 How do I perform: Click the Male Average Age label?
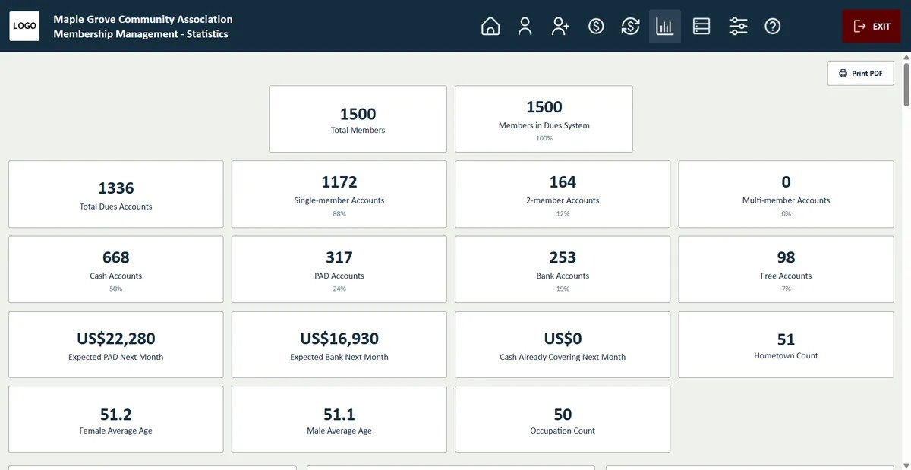[x=339, y=431]
